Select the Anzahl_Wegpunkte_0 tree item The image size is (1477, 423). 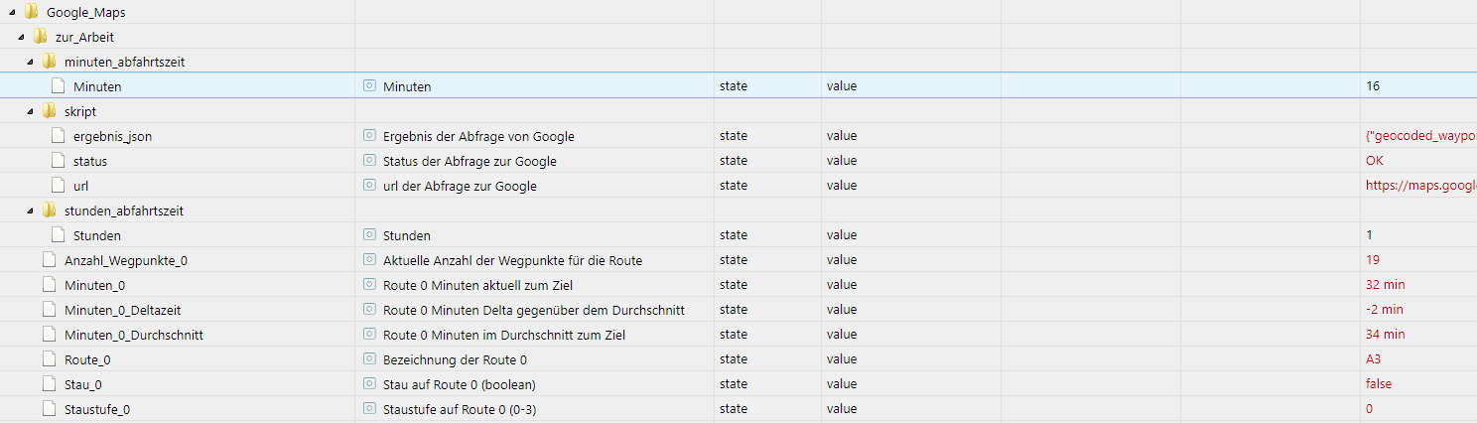pos(126,260)
